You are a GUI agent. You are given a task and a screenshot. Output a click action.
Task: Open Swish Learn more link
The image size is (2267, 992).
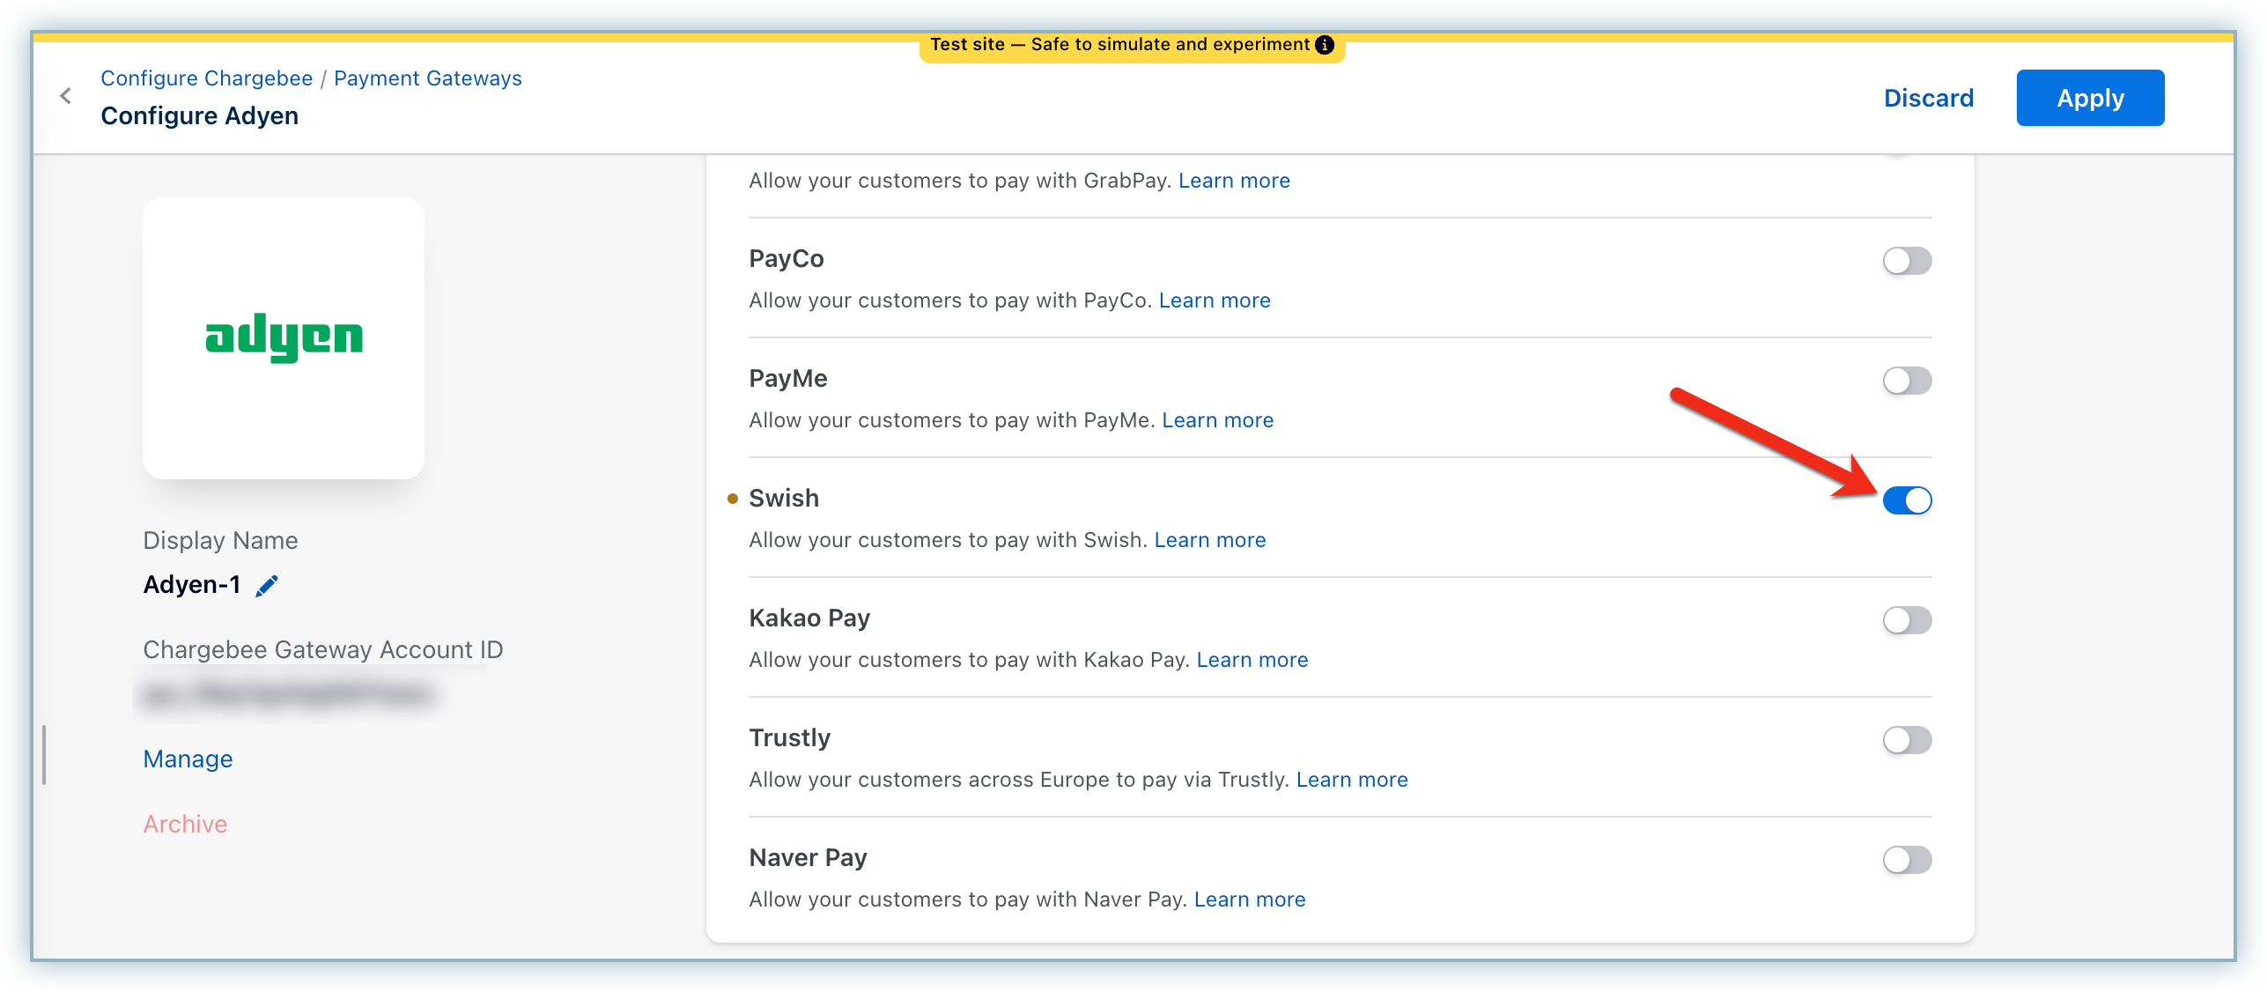(1210, 540)
